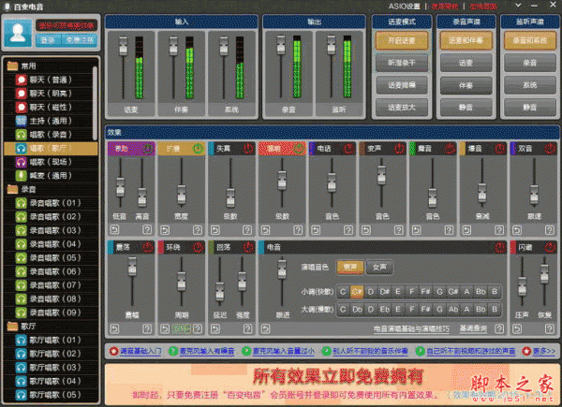Viewport: 562px width, 407px height.
Task: Select preset 聊天(普通)
Action: click(51, 80)
